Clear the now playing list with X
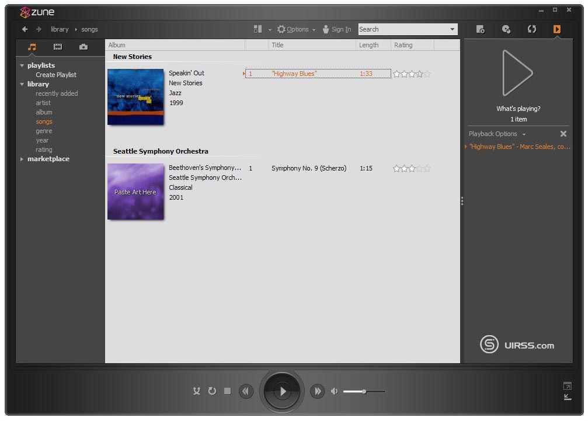 pyautogui.click(x=563, y=134)
